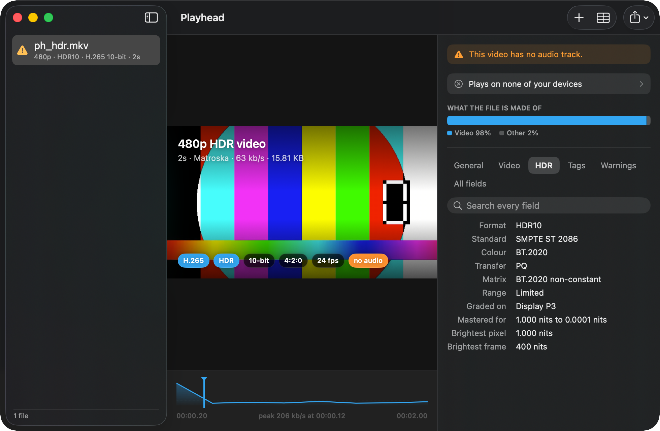This screenshot has width=660, height=431.
Task: Click the blue HDR badge on the preview
Action: click(x=226, y=261)
